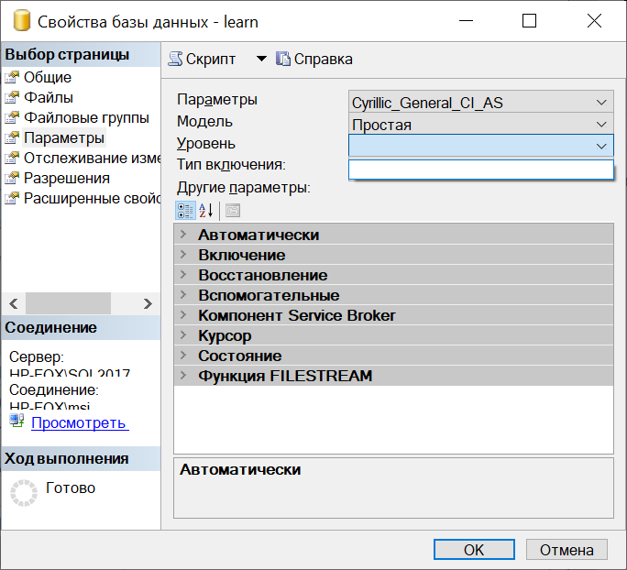This screenshot has width=627, height=570.
Task: Click the Готово progress spinner icon
Action: [x=24, y=493]
